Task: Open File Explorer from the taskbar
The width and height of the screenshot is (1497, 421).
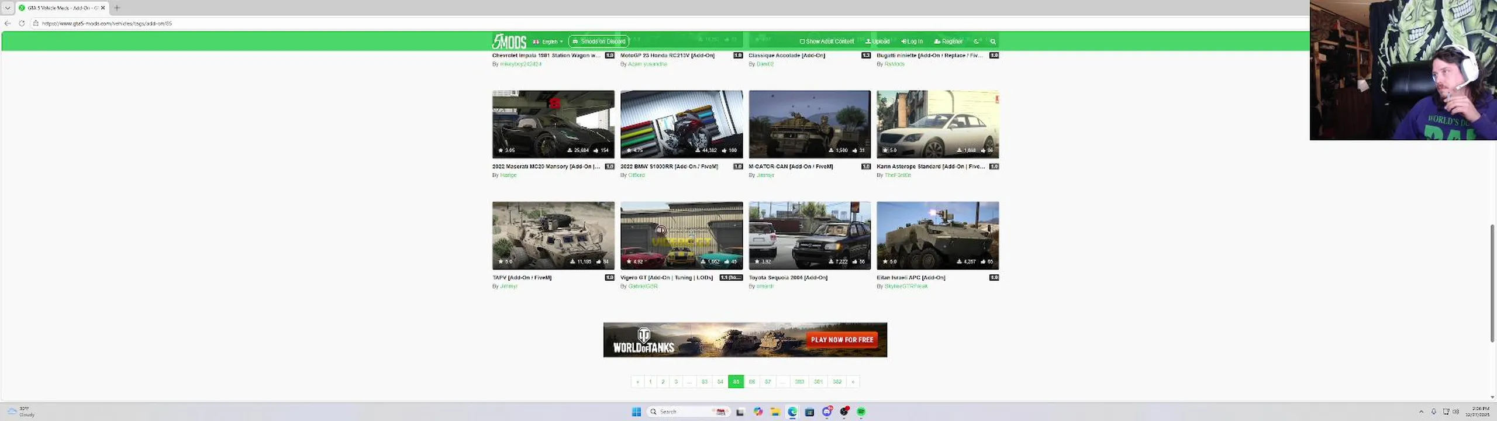Action: [x=775, y=412]
